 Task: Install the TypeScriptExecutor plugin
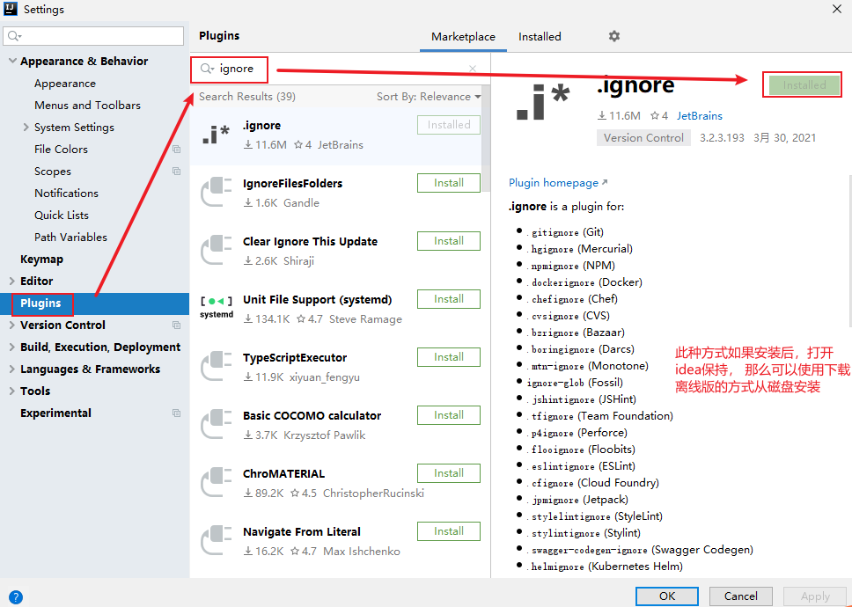pos(449,357)
